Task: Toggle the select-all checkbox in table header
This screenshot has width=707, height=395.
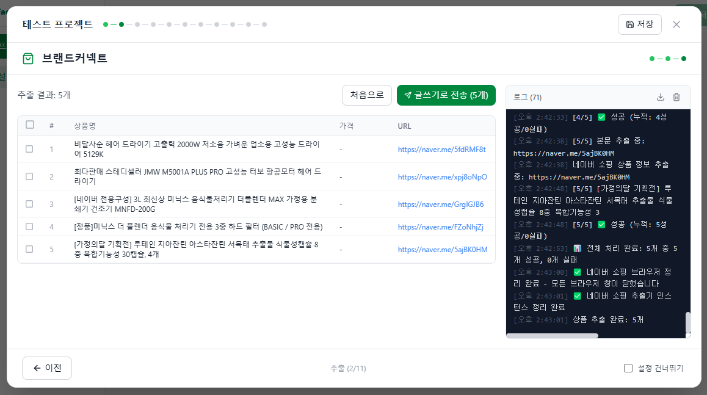Action: [30, 124]
